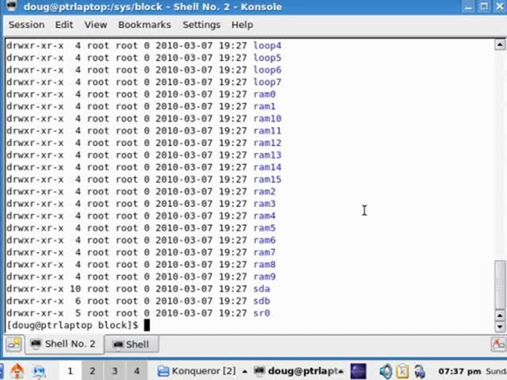Open the Help menu
Image resolution: width=507 pixels, height=380 pixels.
click(x=242, y=25)
